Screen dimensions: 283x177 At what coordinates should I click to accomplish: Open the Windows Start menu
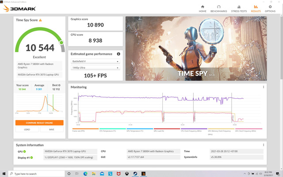point(4,174)
